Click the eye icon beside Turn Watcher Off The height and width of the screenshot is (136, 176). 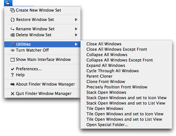(12, 50)
